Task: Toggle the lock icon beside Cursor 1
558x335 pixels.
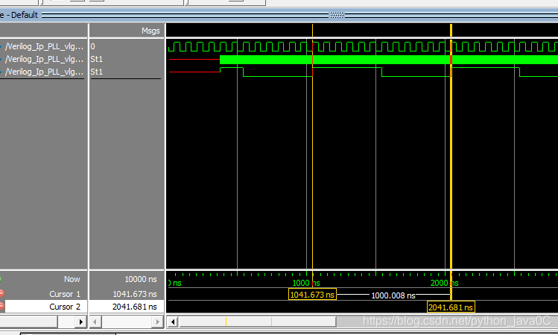Action: point(1,293)
